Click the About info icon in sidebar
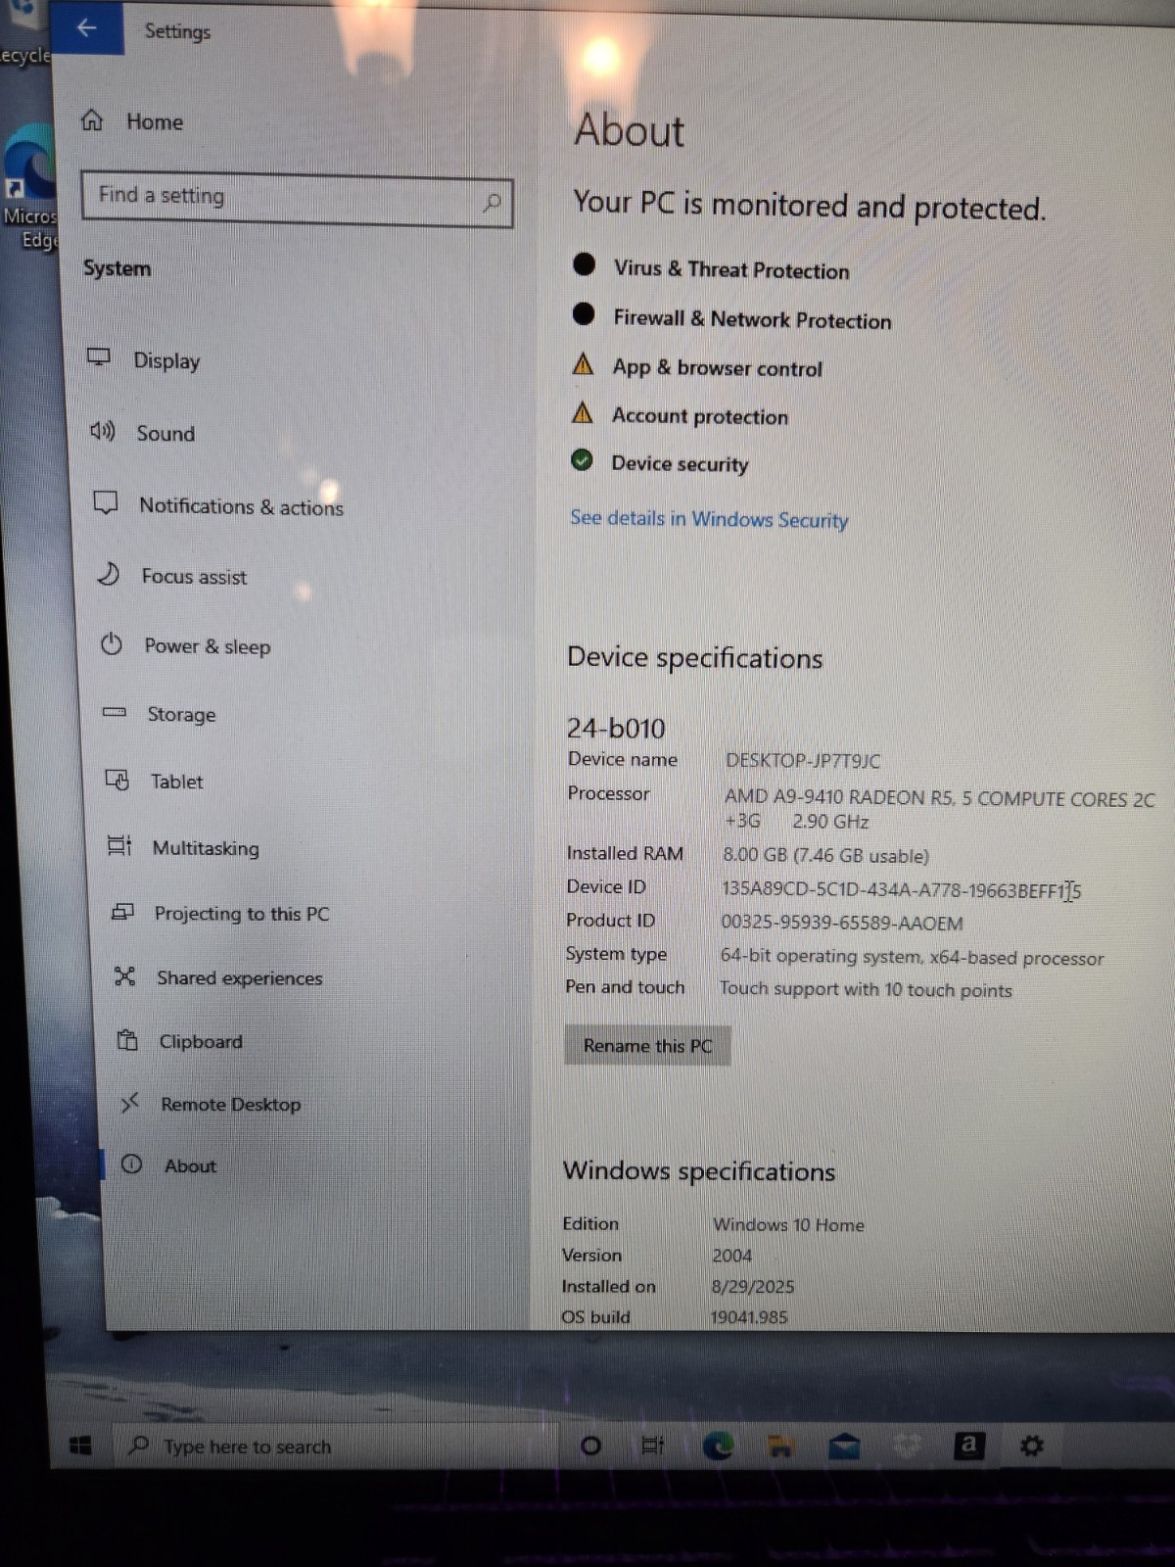This screenshot has height=1567, width=1175. click(x=131, y=1163)
